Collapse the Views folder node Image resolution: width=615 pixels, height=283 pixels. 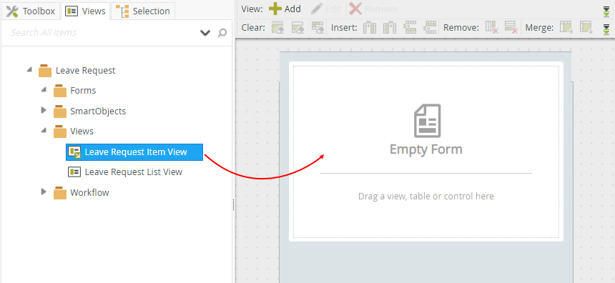pos(44,131)
